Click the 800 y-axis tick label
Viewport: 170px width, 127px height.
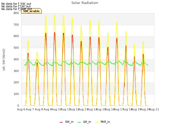(16, 13)
